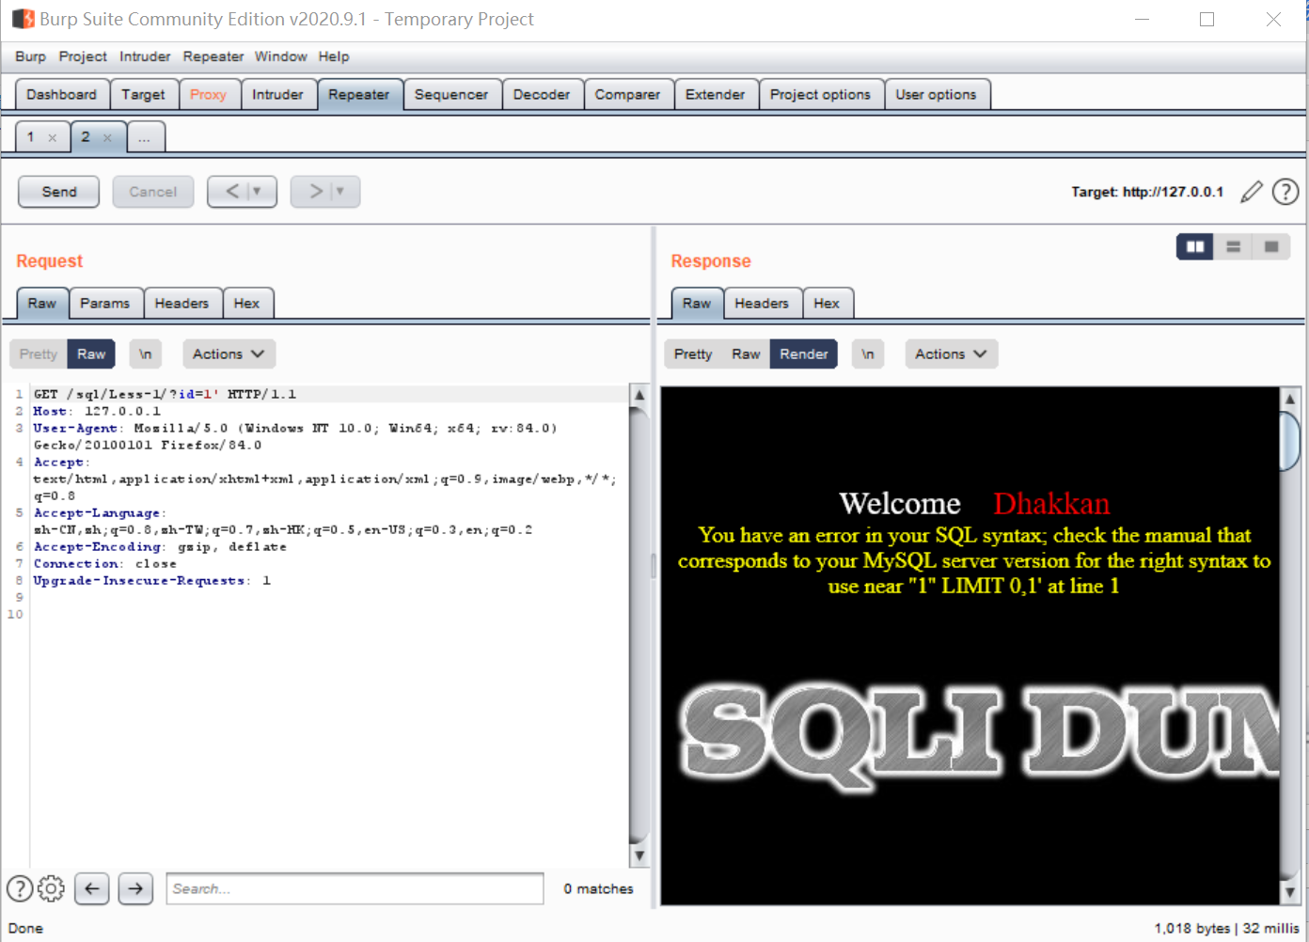Click the '0 matches' search count
Image resolution: width=1309 pixels, height=942 pixels.
pos(599,888)
